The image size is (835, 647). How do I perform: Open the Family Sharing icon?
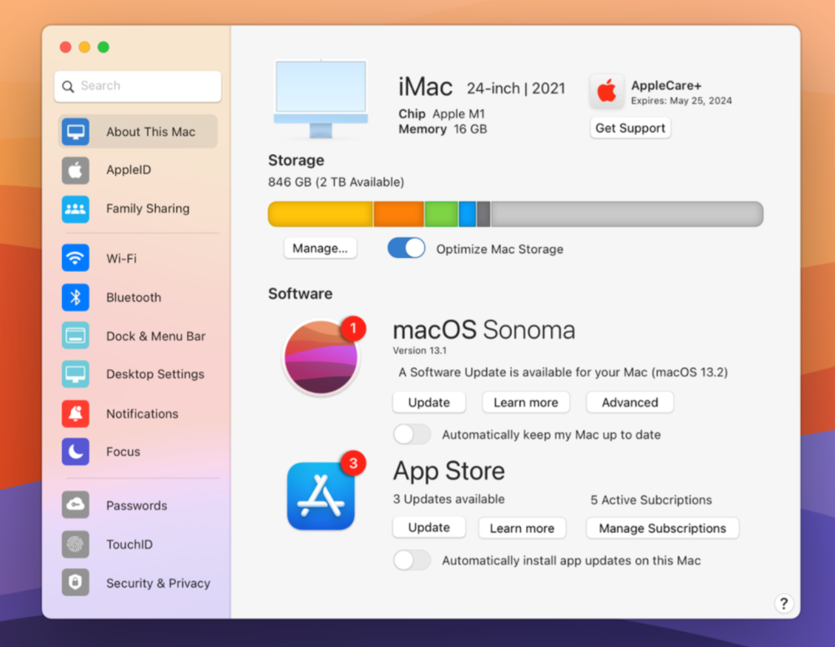click(x=75, y=209)
